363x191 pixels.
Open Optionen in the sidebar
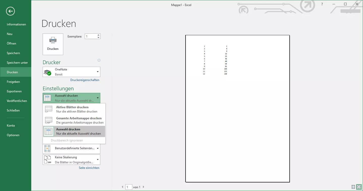[x=16, y=135]
